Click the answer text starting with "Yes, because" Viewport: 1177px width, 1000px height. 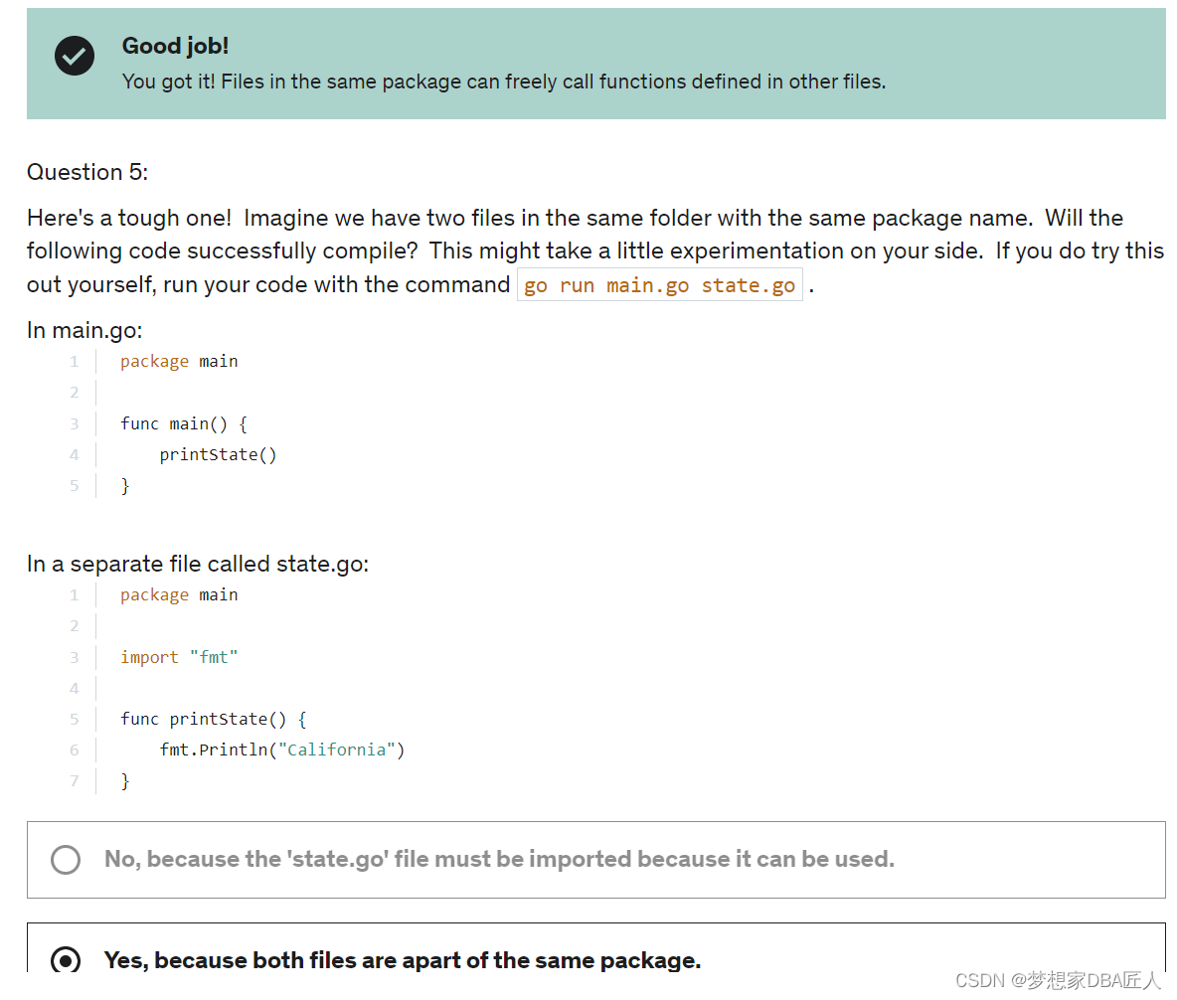(x=402, y=960)
